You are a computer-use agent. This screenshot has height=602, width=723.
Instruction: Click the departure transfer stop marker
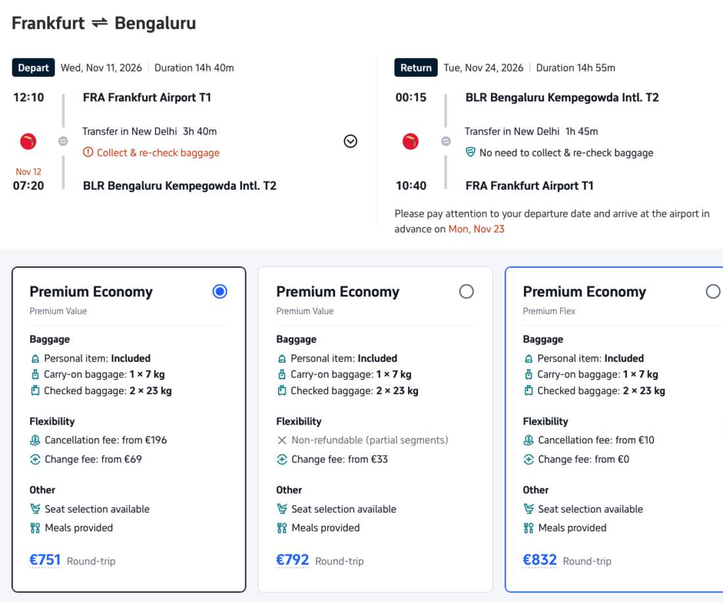pos(63,141)
